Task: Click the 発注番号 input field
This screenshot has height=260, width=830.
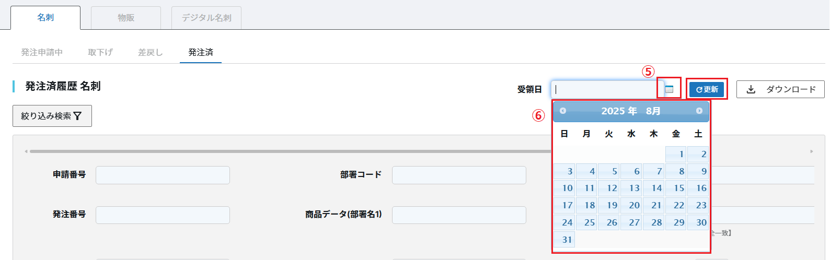Action: (163, 215)
